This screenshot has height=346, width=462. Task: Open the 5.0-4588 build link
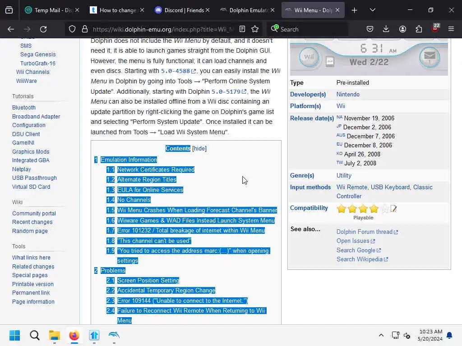(x=178, y=71)
